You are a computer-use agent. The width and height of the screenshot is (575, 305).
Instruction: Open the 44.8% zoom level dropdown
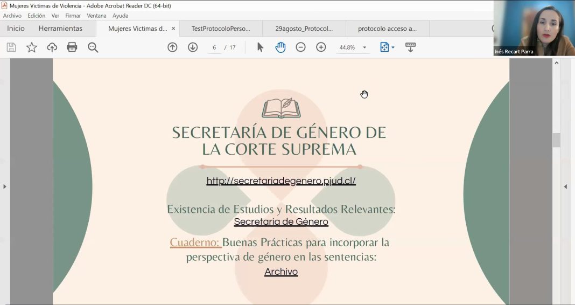click(x=353, y=47)
